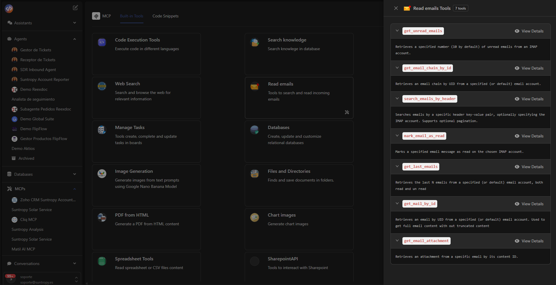Click the Image Generation card icon
Screen dimensions: 556x285
102,174
